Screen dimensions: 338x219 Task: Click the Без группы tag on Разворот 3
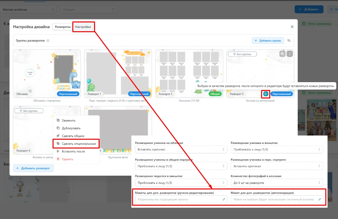[242, 54]
